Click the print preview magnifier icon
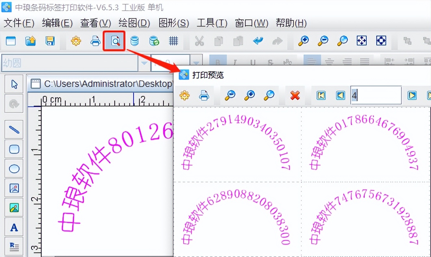 114,41
